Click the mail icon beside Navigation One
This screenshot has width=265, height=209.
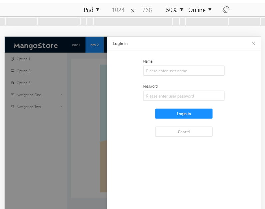pyautogui.click(x=12, y=95)
